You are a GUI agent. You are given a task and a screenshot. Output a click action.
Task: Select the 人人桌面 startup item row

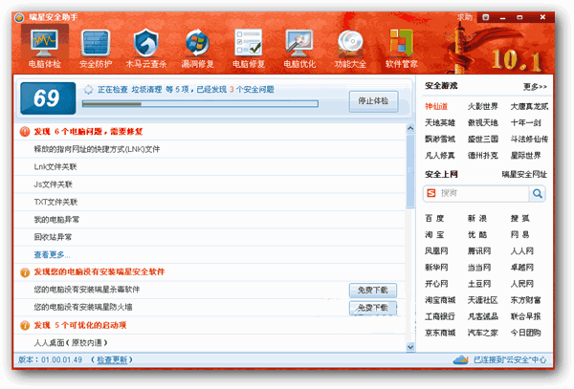click(x=210, y=343)
